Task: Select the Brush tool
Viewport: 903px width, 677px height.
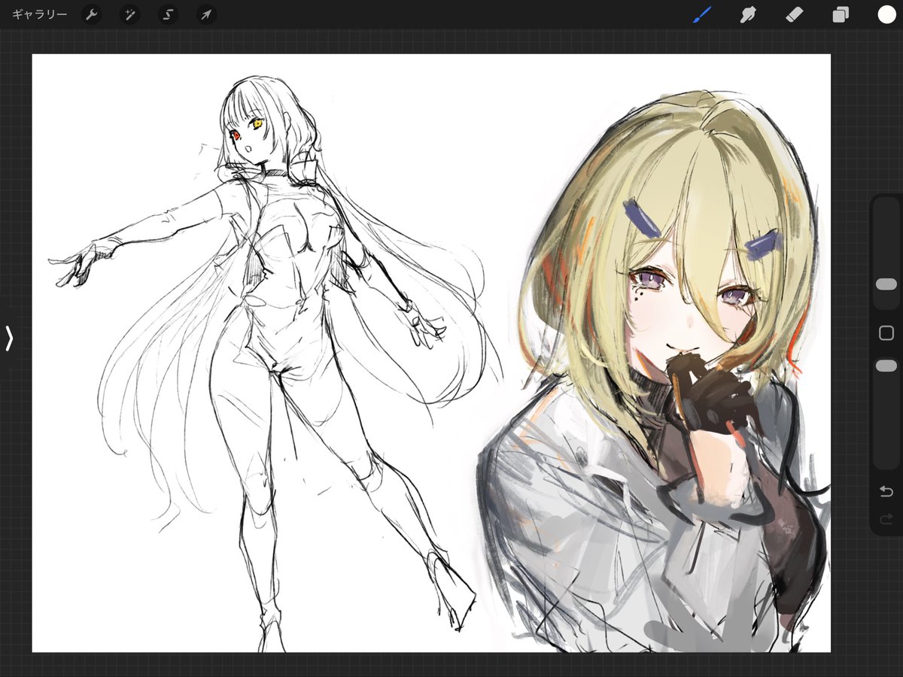Action: click(x=701, y=15)
